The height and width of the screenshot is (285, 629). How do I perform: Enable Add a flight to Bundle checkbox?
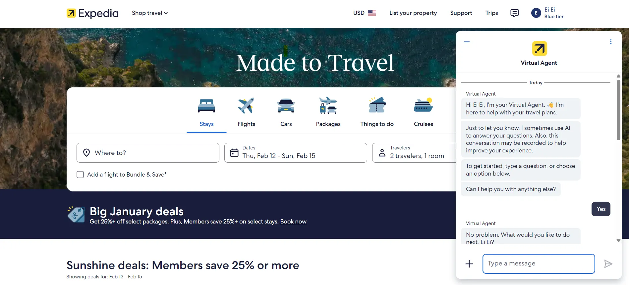80,175
